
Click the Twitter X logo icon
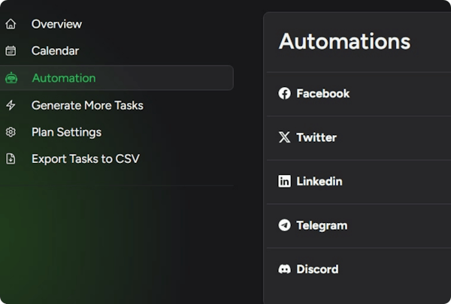pos(284,137)
